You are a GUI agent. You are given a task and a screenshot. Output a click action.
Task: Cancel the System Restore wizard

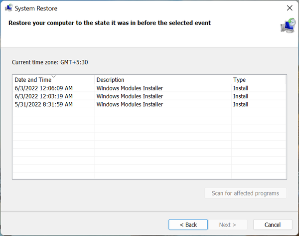pos(273,225)
